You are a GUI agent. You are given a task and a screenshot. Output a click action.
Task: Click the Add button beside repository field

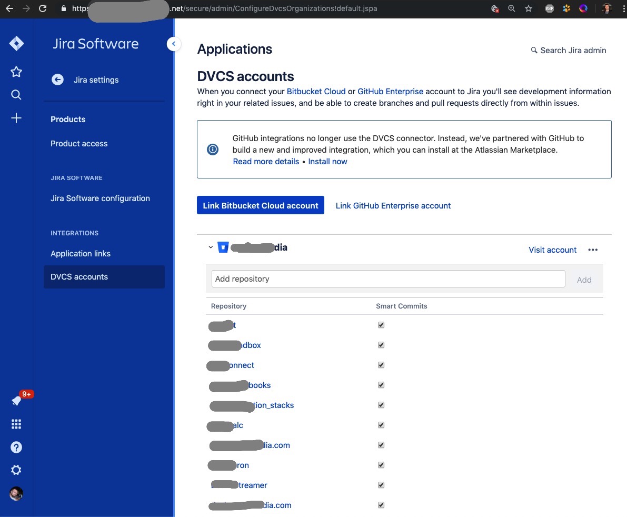click(584, 280)
